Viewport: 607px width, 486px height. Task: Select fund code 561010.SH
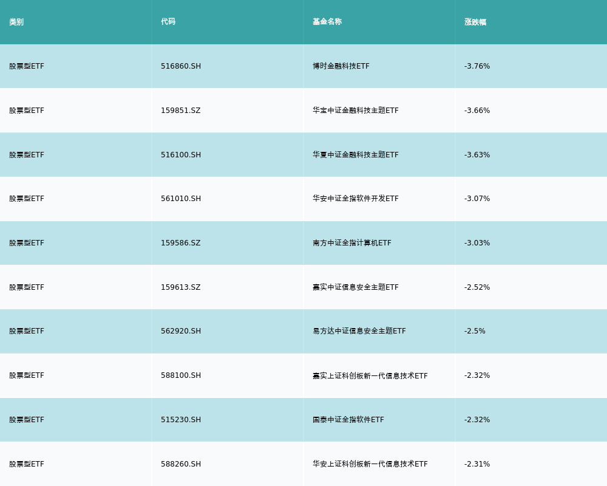coord(181,199)
